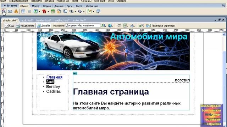Switch to Код view

pos(10,26)
